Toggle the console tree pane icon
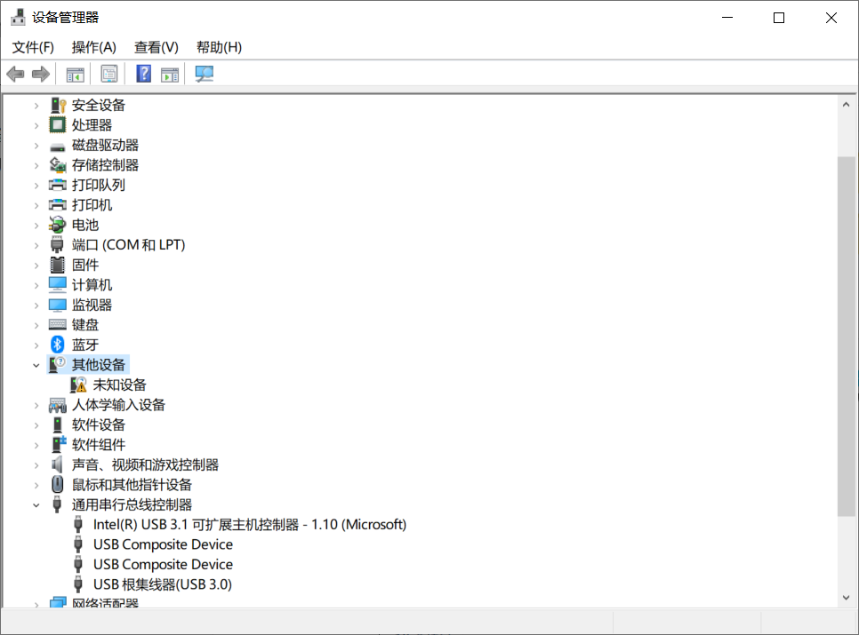This screenshot has width=859, height=635. point(75,74)
